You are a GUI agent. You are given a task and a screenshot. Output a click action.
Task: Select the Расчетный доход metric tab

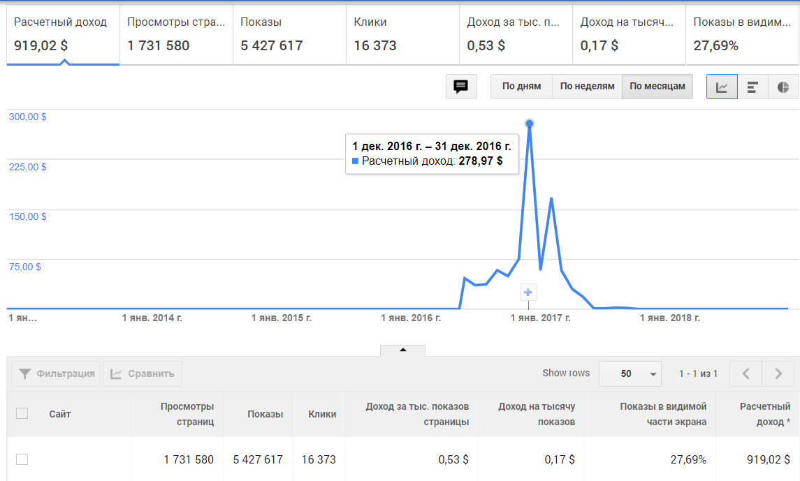click(x=64, y=35)
